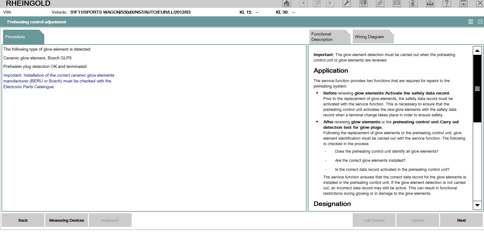Switch to the Wiring Diagram tab

tap(369, 37)
